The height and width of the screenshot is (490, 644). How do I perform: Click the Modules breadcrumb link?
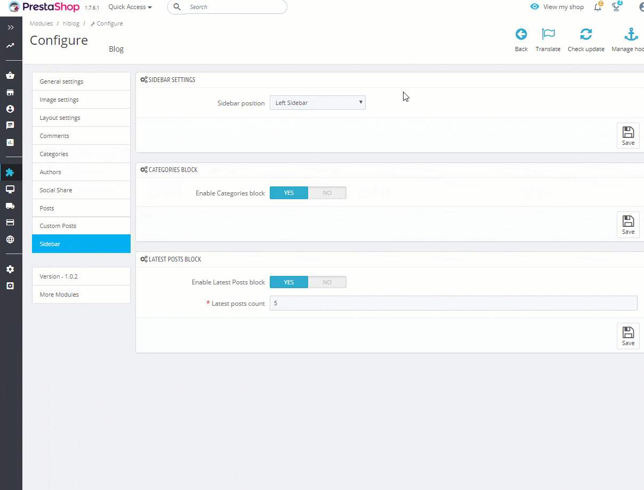point(41,23)
